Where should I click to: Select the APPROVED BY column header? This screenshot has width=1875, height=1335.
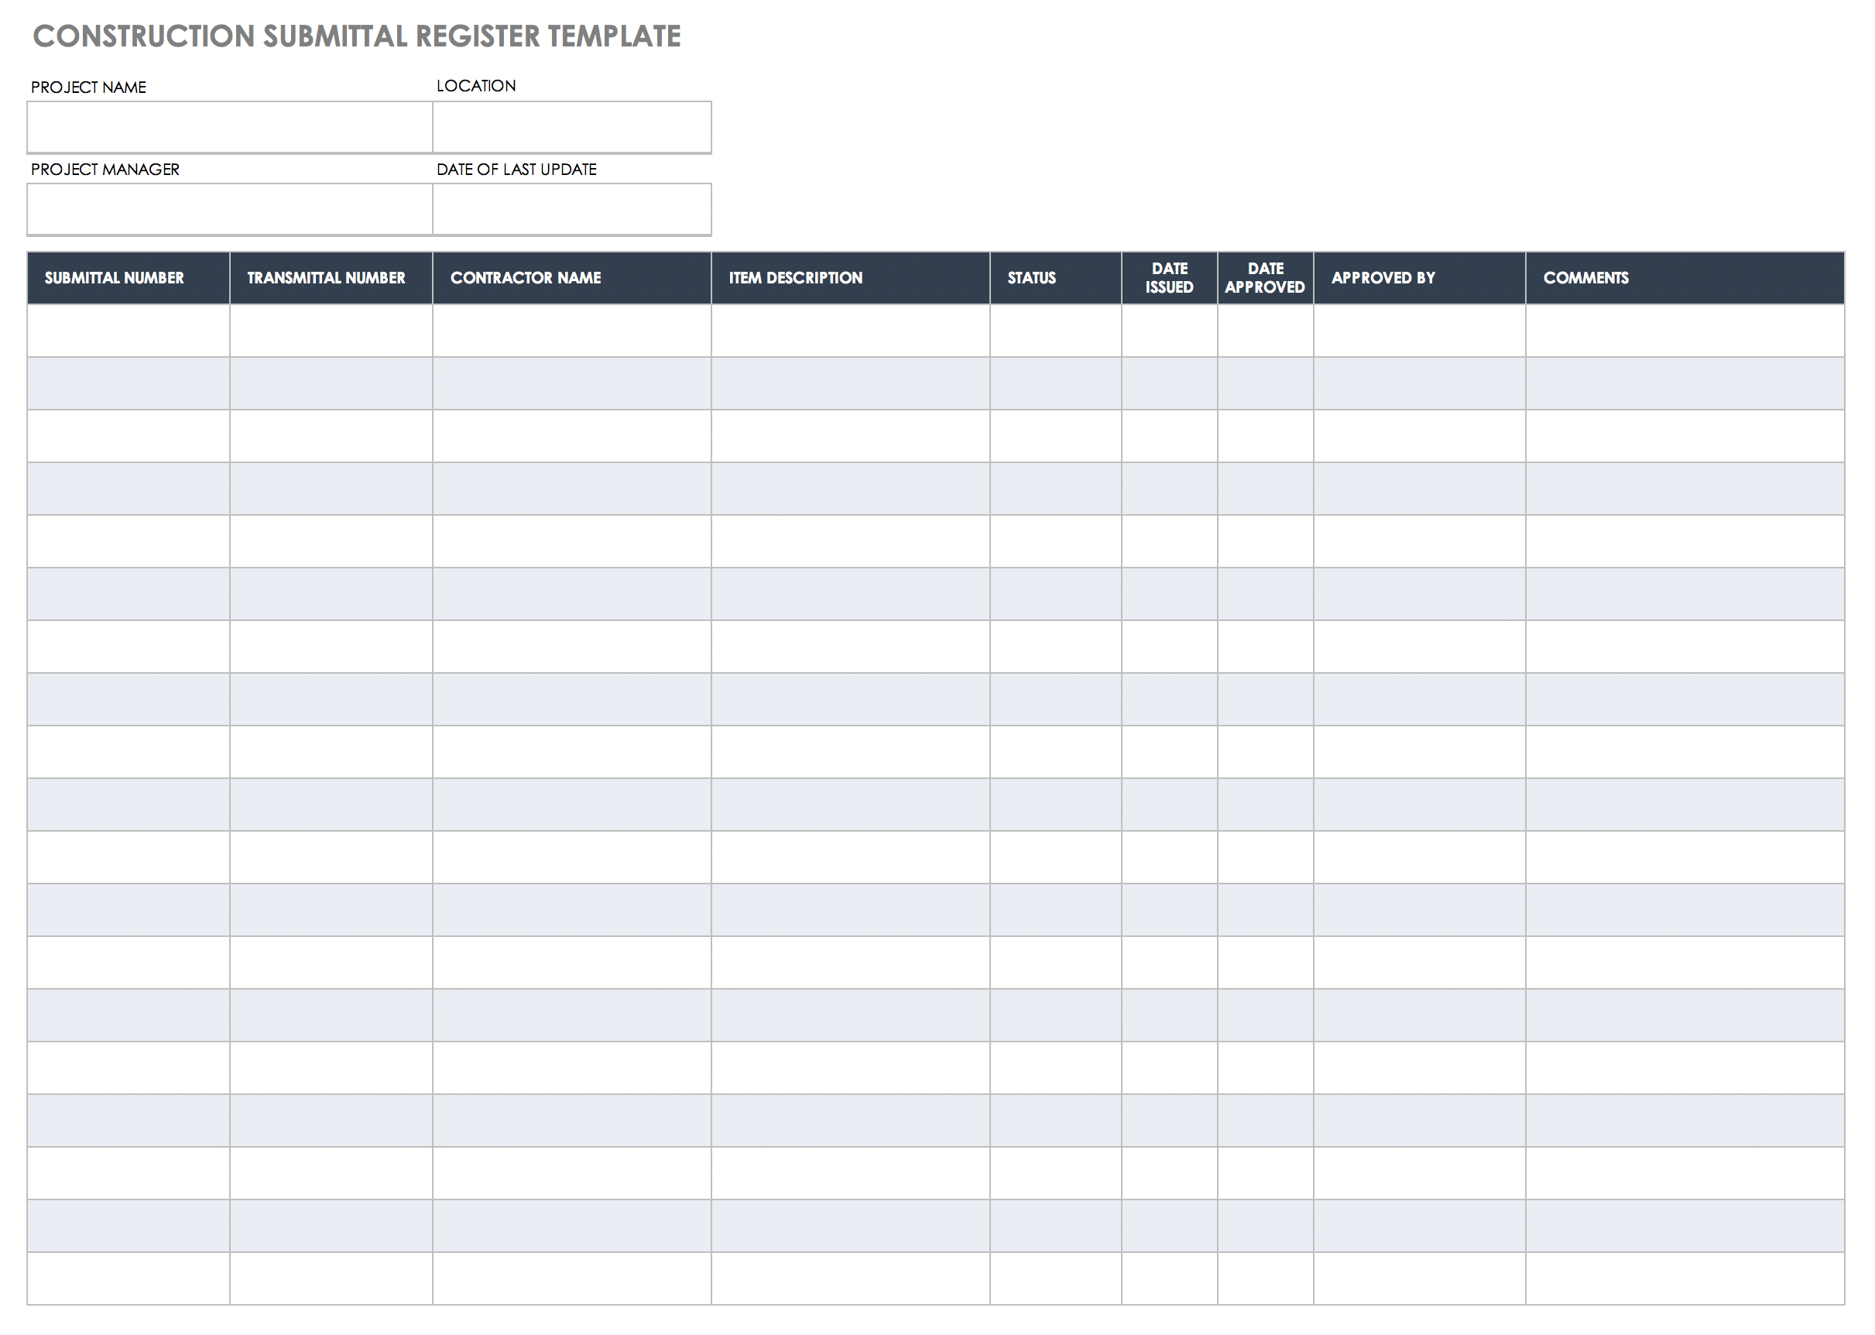[x=1418, y=278]
